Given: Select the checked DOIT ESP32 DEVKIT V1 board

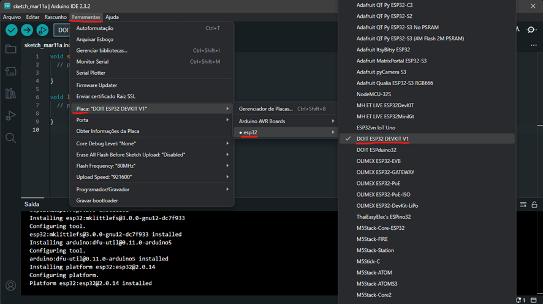Looking at the screenshot, I should click(382, 139).
